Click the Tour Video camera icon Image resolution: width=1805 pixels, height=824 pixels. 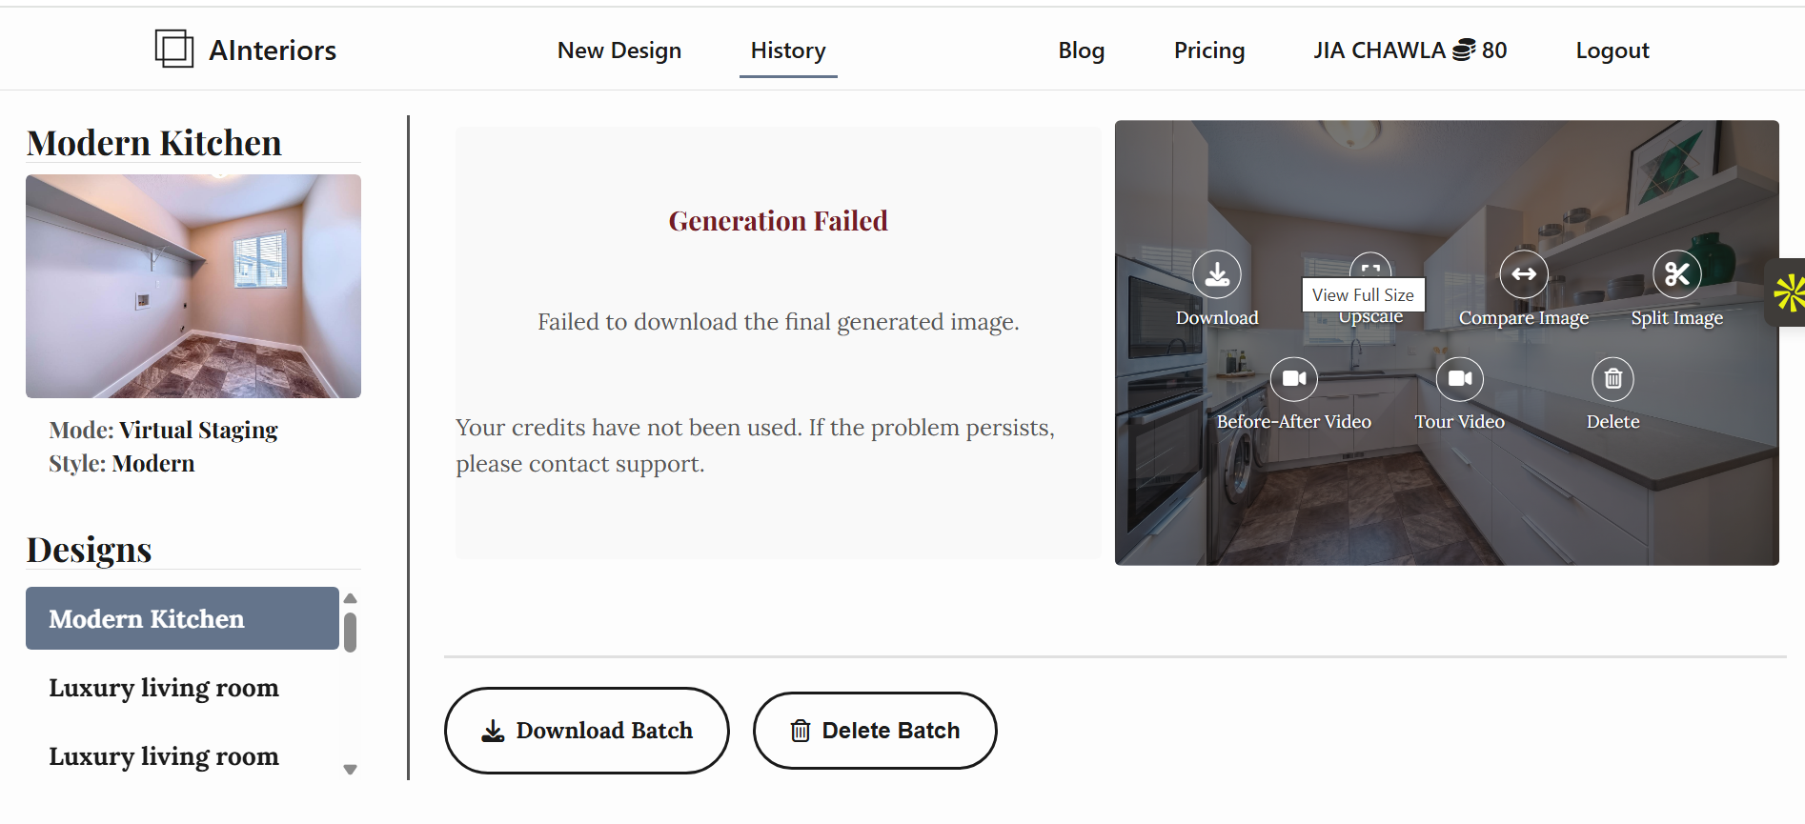(x=1460, y=379)
